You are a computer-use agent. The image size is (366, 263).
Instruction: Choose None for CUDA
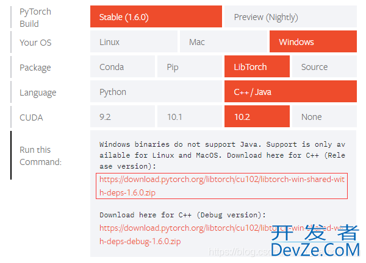coord(324,117)
